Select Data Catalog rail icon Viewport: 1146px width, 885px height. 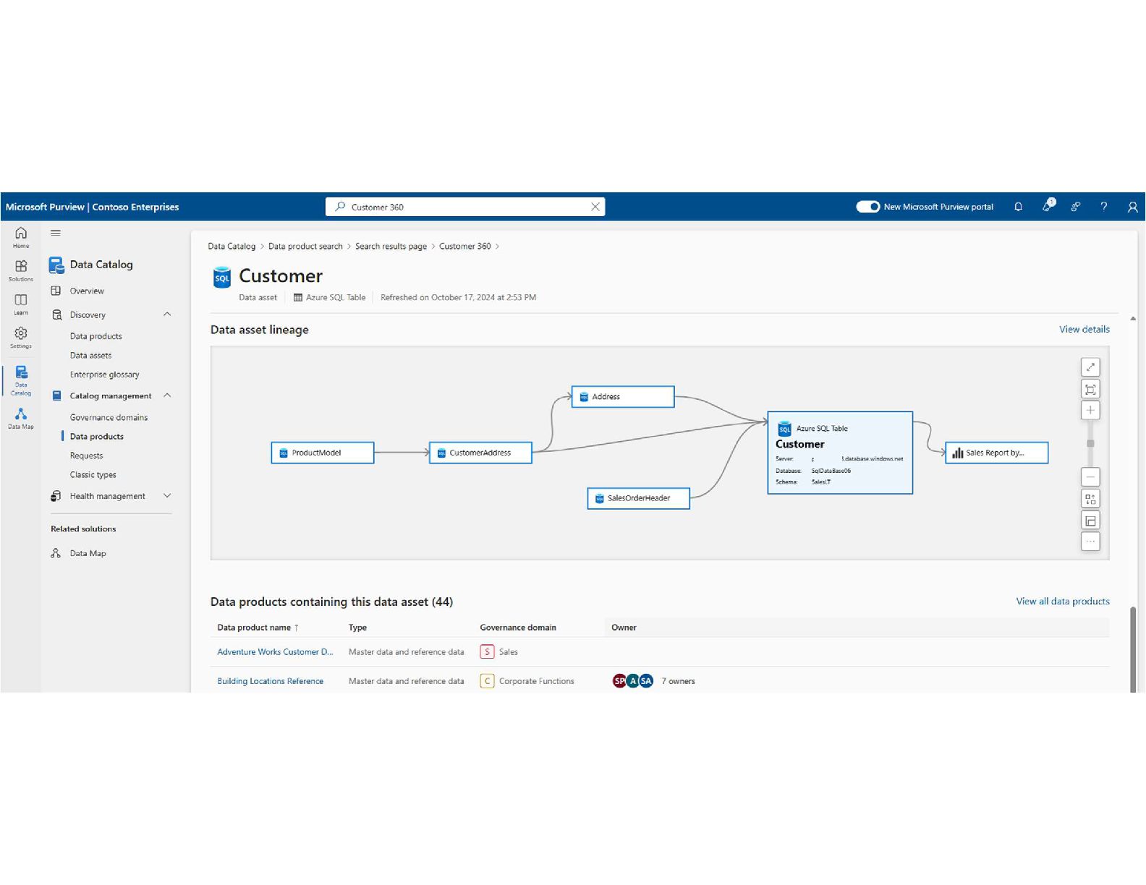[21, 380]
